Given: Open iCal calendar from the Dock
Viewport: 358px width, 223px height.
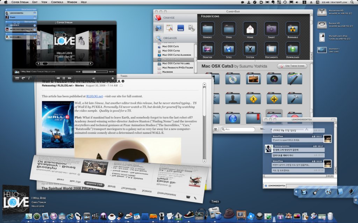Looking at the screenshot, I should [137, 216].
